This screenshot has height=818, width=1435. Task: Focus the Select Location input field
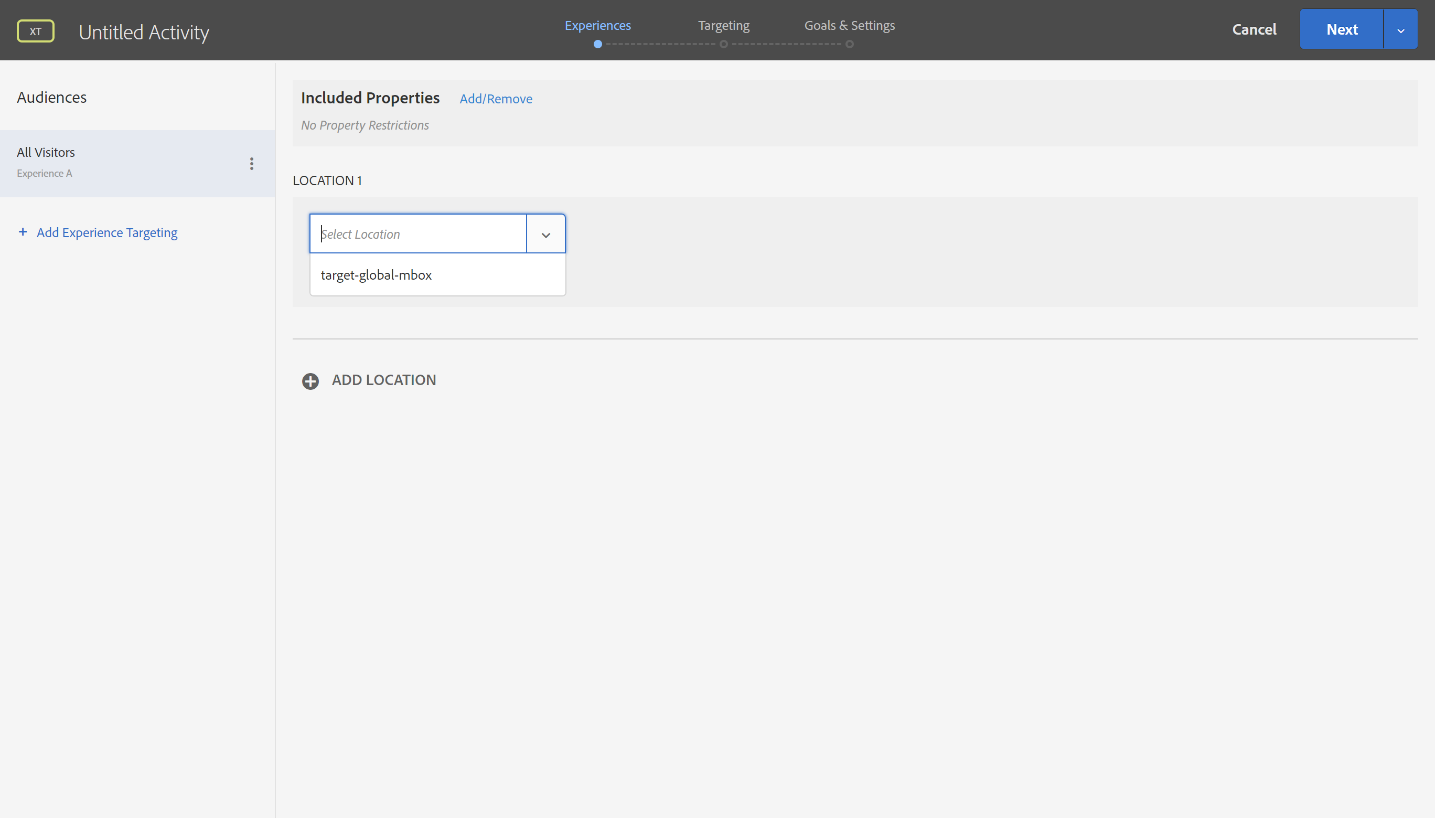click(418, 234)
